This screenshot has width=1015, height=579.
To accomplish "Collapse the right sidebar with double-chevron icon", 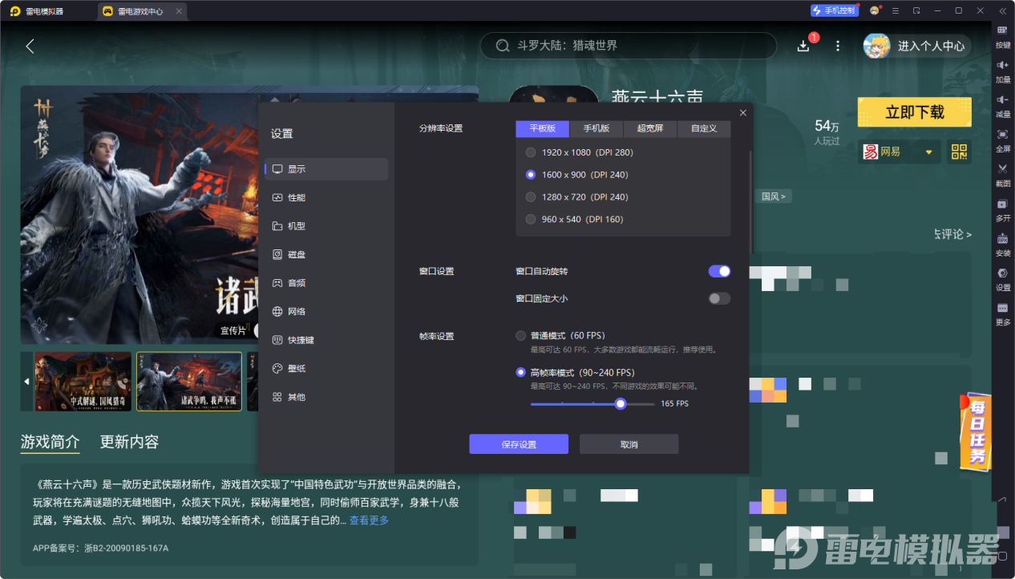I will [1002, 11].
